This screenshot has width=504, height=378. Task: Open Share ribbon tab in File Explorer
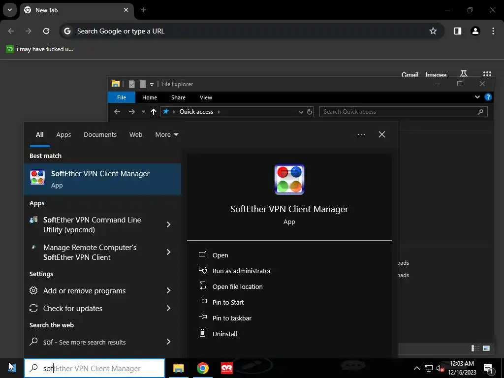[x=178, y=97]
